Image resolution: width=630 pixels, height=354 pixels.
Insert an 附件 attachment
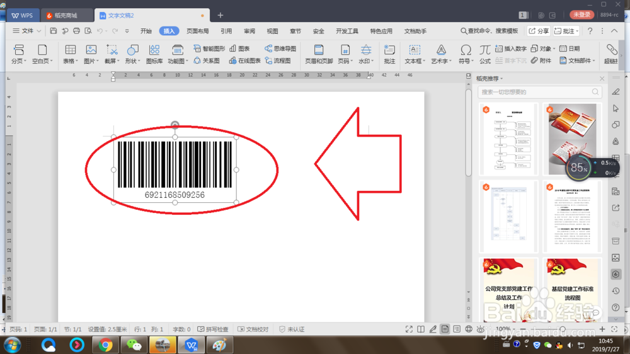click(541, 60)
